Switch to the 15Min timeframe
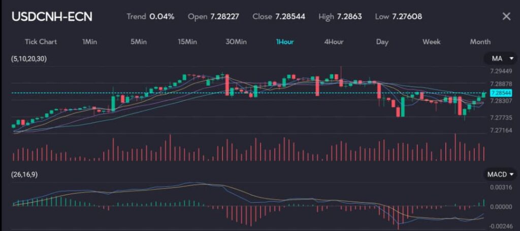This screenshot has width=520, height=231. coord(187,42)
